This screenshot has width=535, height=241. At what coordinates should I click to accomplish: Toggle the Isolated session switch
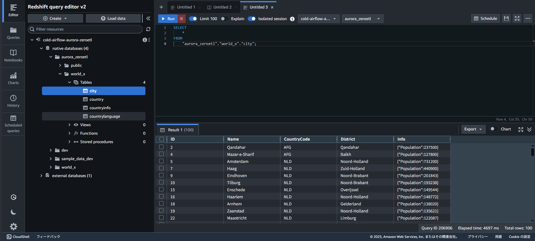coord(252,19)
